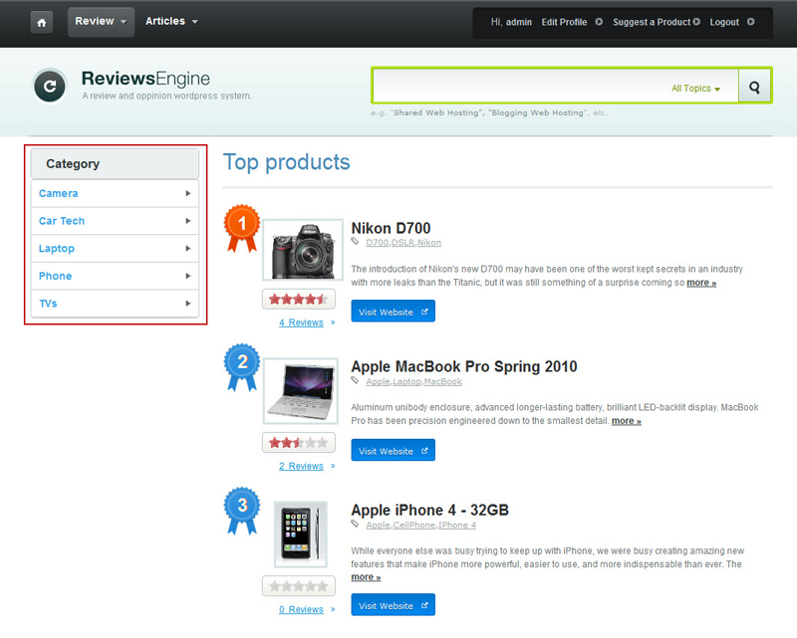Click the MacBook tag link
Viewport: 797px width, 638px height.
click(443, 381)
